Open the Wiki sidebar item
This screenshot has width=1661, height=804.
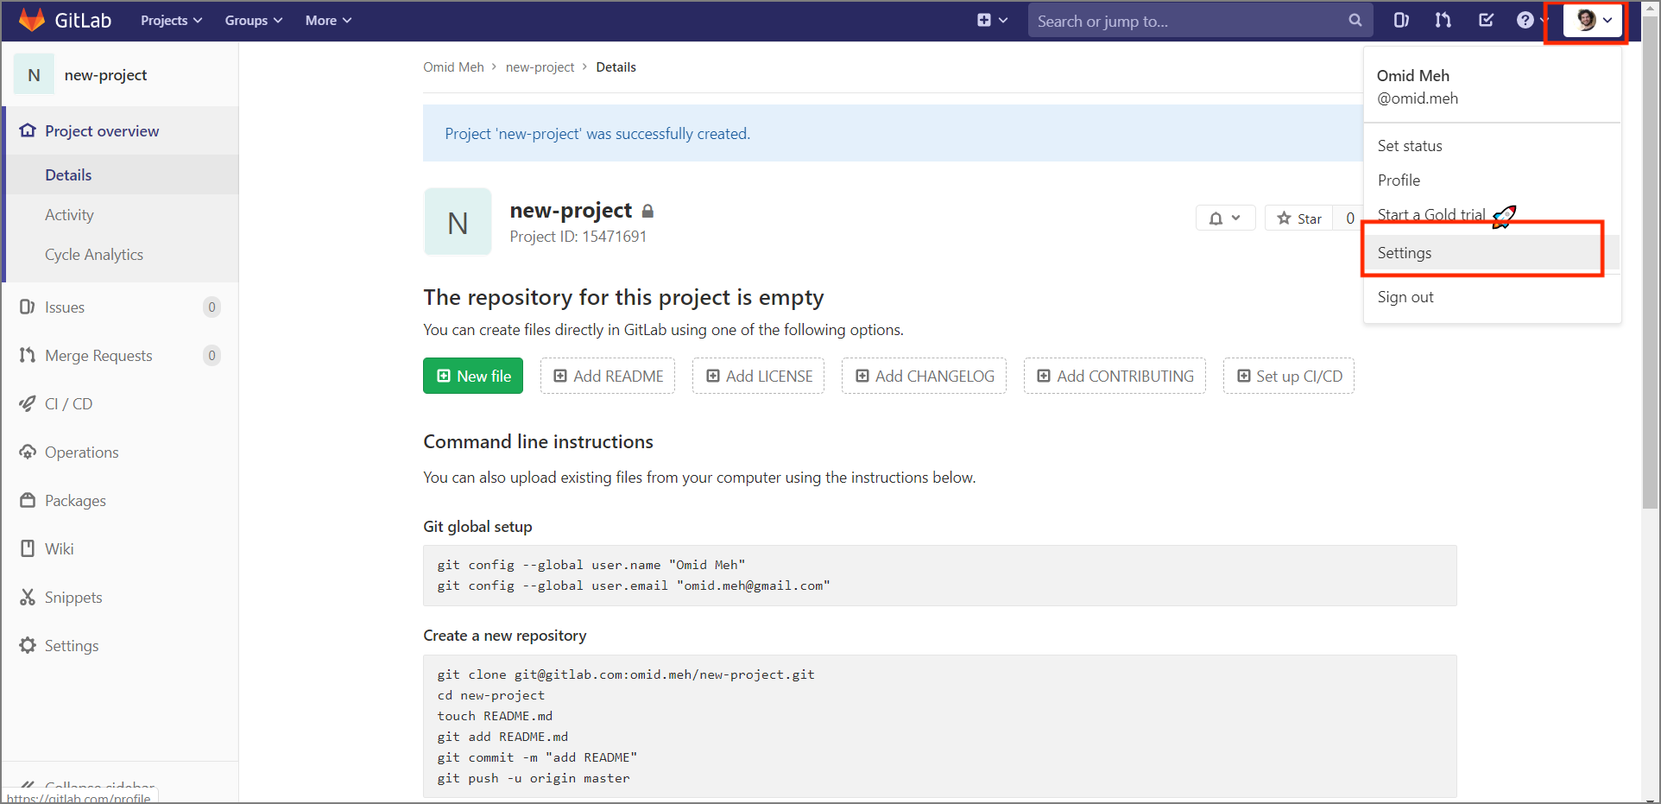pos(59,548)
